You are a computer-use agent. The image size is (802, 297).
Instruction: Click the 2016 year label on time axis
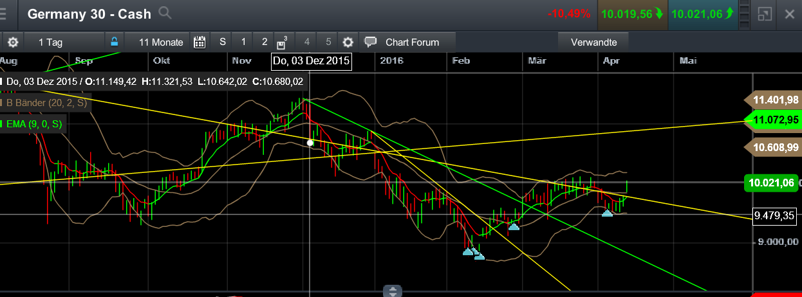pos(391,61)
